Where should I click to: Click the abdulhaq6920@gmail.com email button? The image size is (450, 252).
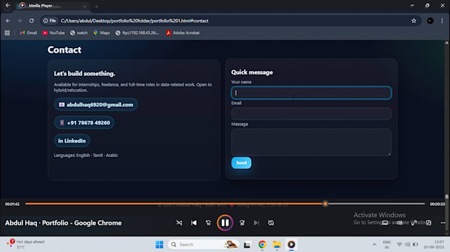(x=95, y=104)
